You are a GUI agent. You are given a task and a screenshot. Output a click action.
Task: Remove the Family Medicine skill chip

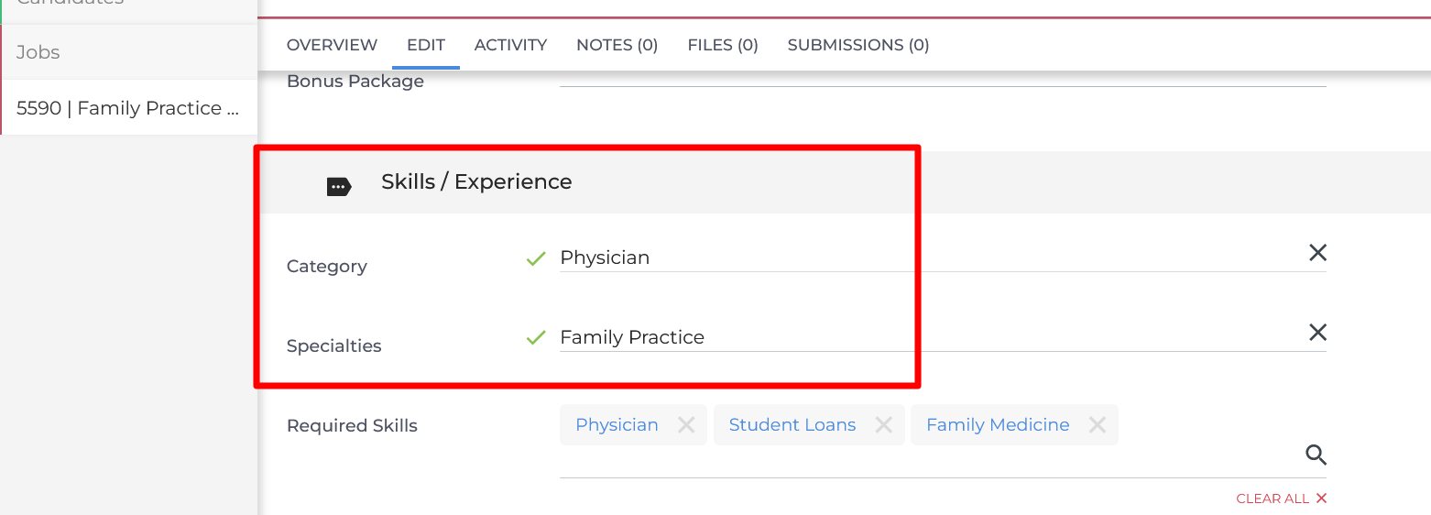pyautogui.click(x=1097, y=425)
